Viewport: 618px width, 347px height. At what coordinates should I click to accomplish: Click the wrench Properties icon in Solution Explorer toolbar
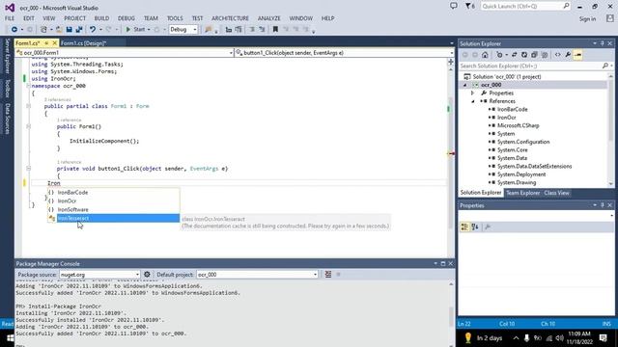[568, 55]
